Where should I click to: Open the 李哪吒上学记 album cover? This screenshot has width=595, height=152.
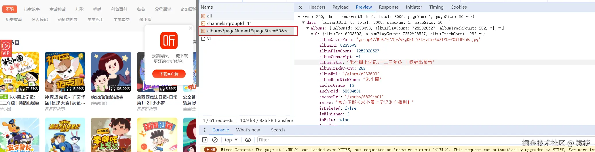click(111, 135)
